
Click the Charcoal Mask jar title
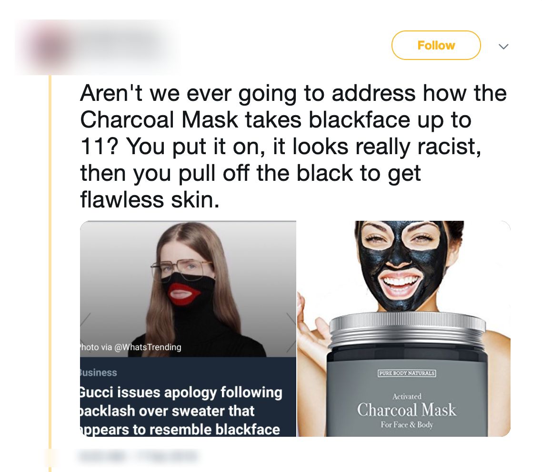tap(407, 410)
